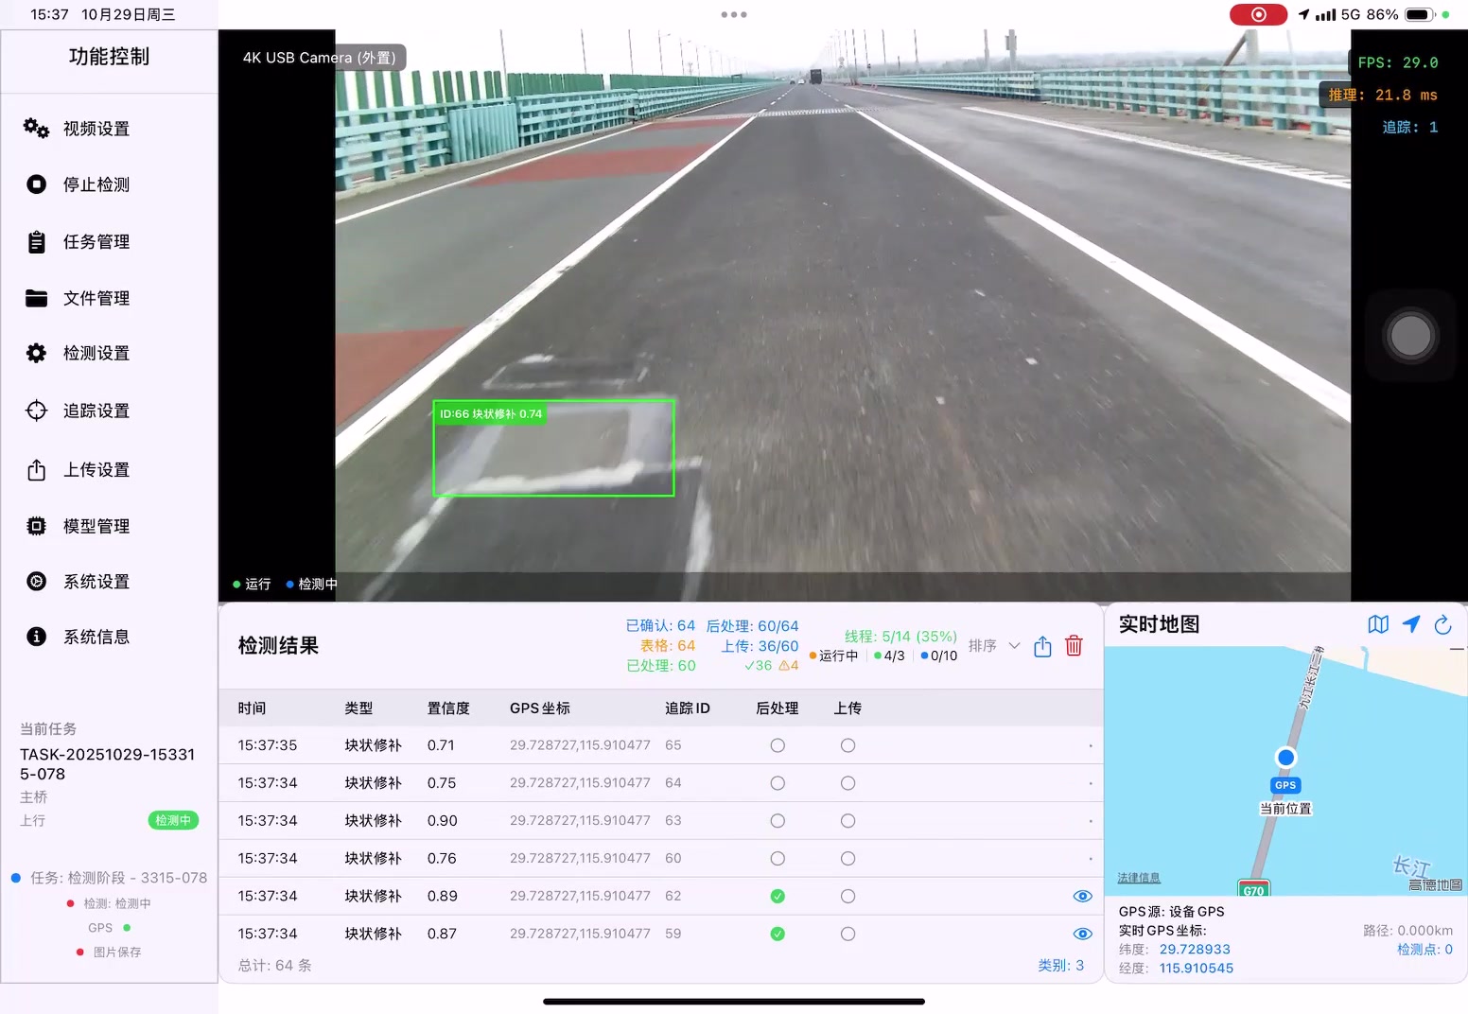Select 停止检测 menu label
The image size is (1468, 1014).
(96, 184)
